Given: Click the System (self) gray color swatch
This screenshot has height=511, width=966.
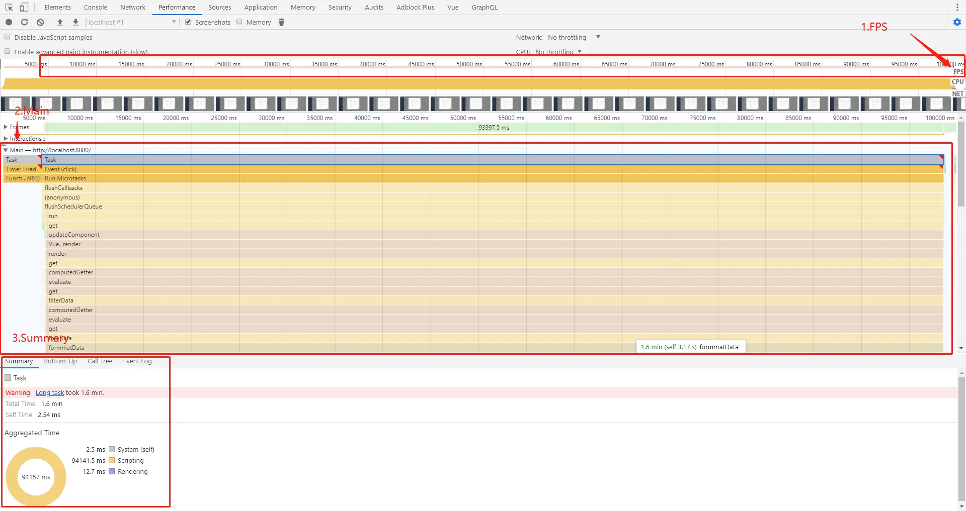Looking at the screenshot, I should coord(112,449).
